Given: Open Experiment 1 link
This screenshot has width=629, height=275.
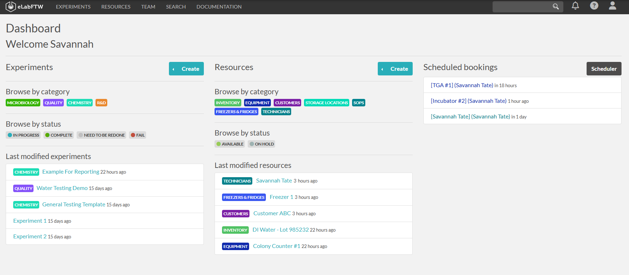Looking at the screenshot, I should [x=30, y=221].
